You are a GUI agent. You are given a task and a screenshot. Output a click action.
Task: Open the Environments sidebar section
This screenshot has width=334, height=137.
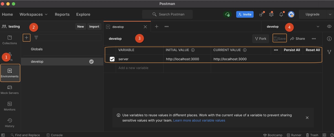tap(10, 73)
